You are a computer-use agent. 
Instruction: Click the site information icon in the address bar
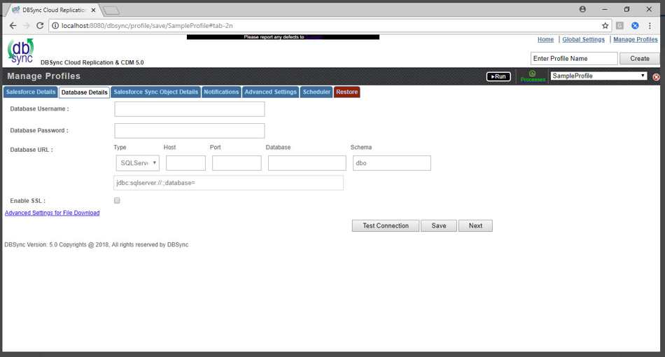(55, 25)
